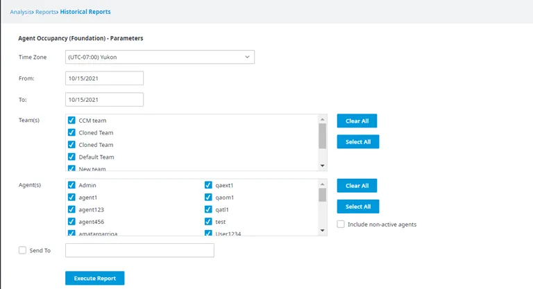
Task: Click the From date field
Action: click(104, 78)
